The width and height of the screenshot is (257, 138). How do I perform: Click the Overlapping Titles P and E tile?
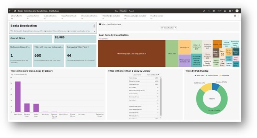click(81, 56)
